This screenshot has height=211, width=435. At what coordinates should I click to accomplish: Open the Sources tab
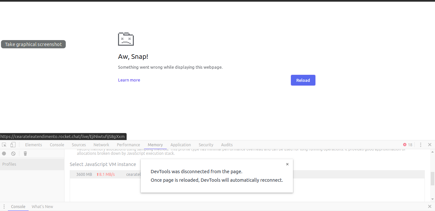[79, 145]
